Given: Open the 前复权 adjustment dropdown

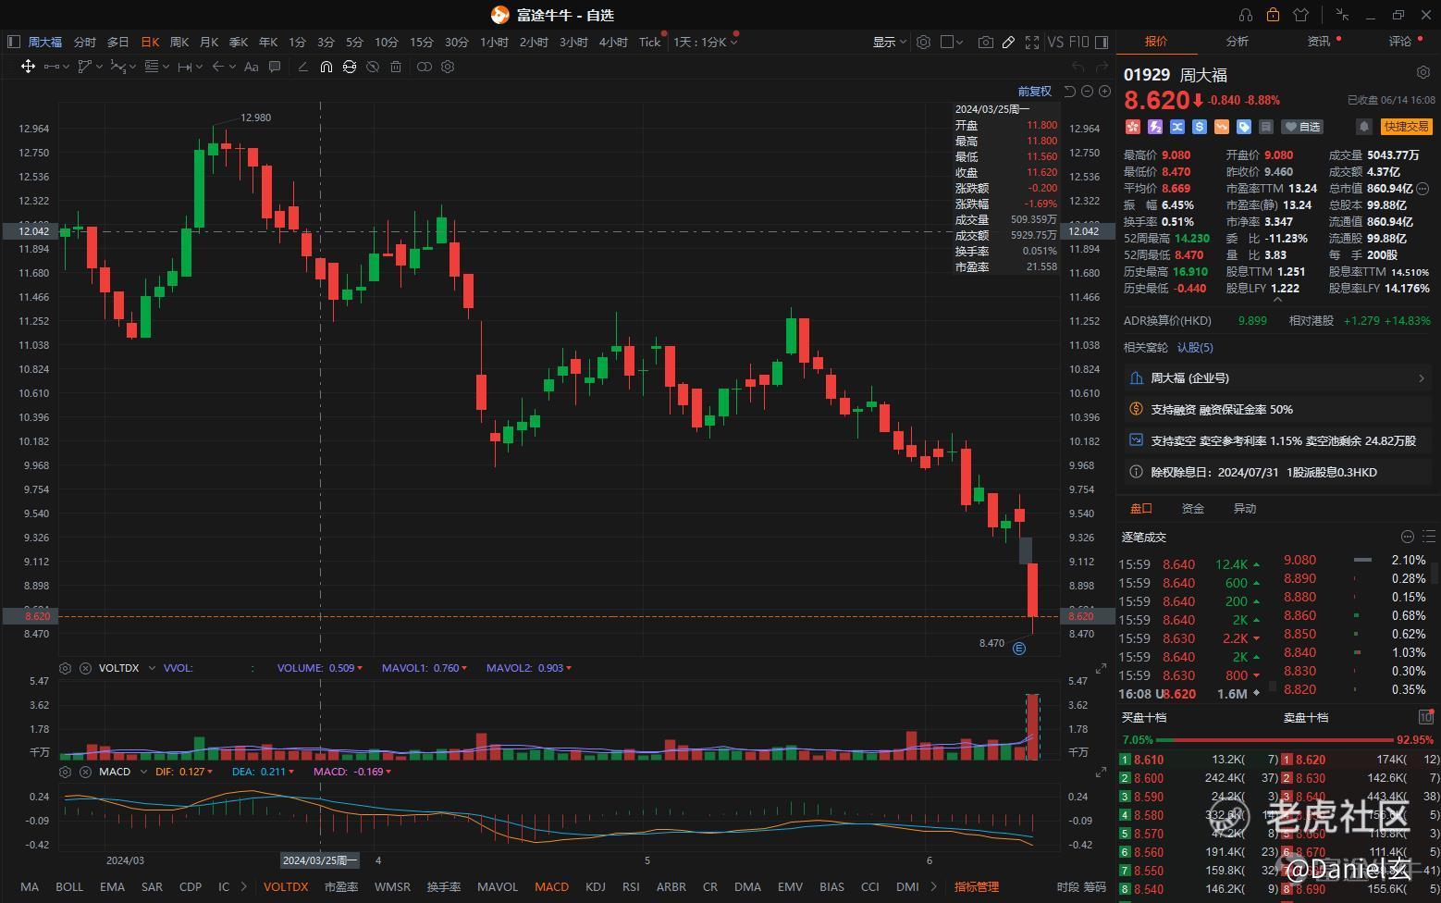Looking at the screenshot, I should pos(1035,91).
